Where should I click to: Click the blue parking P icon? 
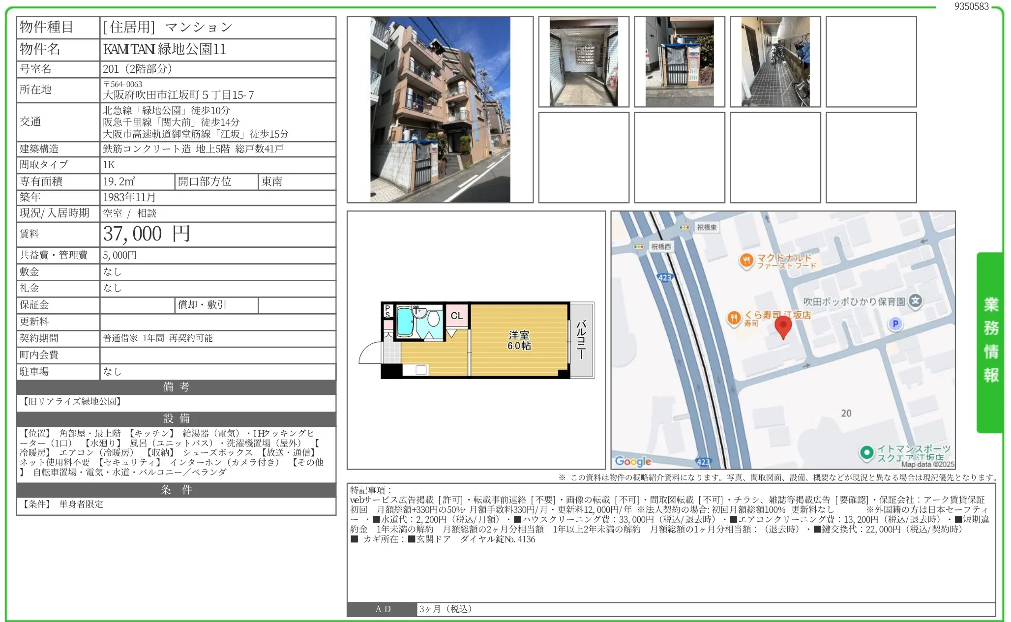pos(896,324)
